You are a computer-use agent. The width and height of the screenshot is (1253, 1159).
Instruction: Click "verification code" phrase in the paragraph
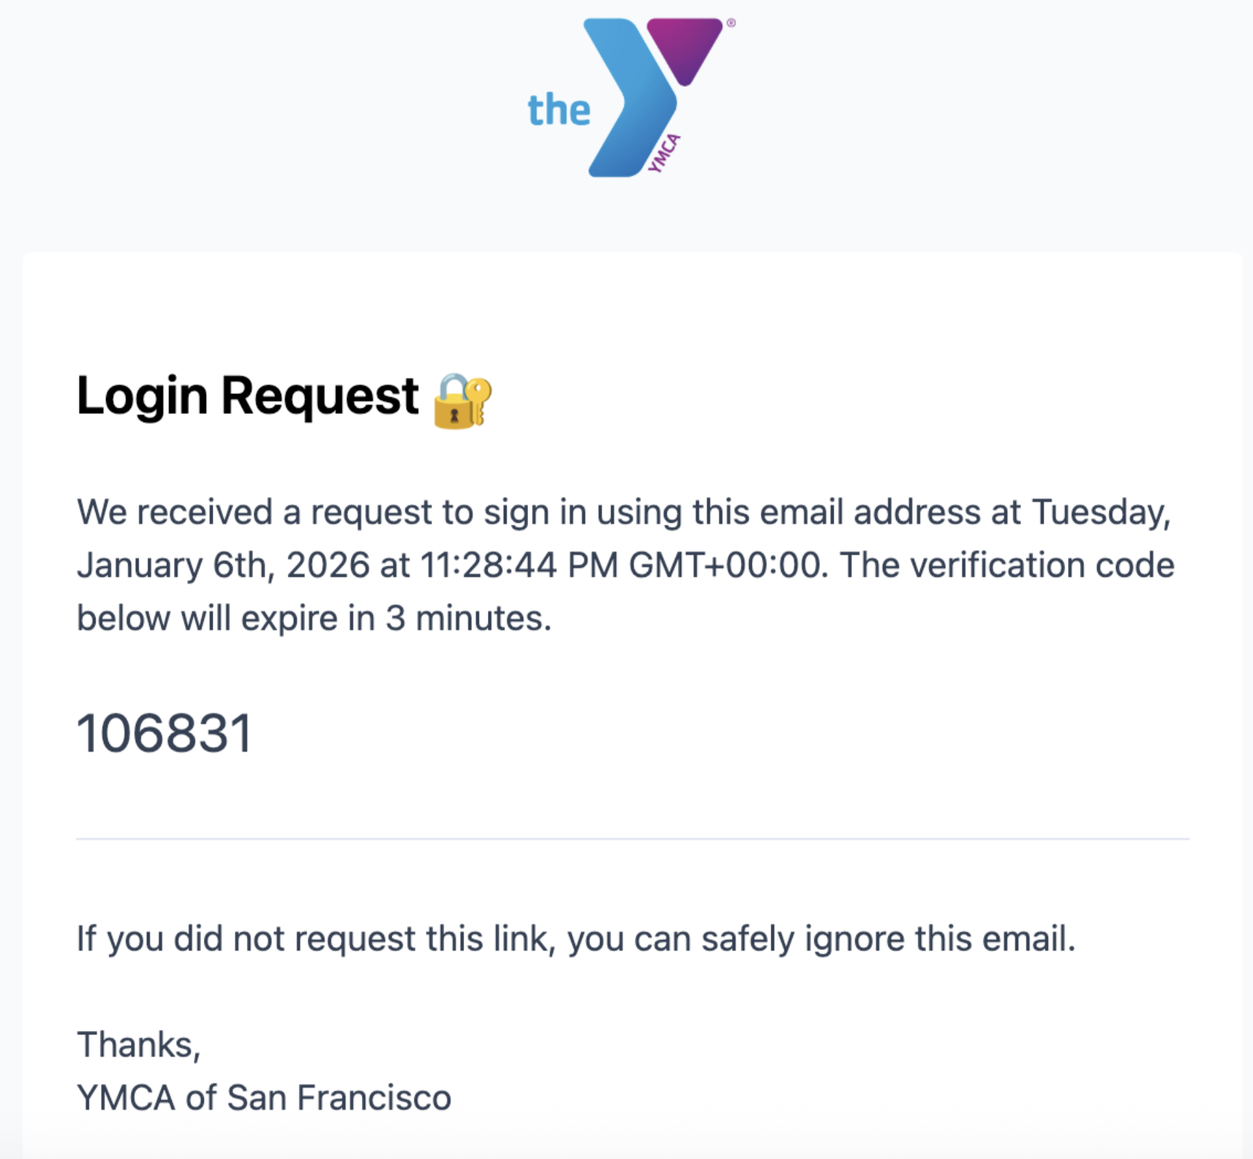(1042, 565)
